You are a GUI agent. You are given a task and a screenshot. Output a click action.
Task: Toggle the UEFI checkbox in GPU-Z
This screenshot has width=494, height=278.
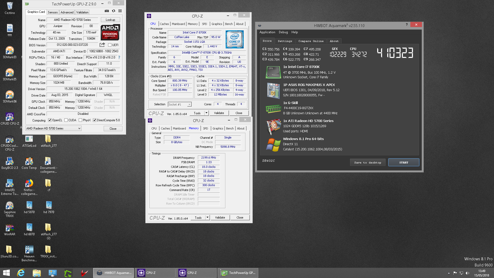110,45
